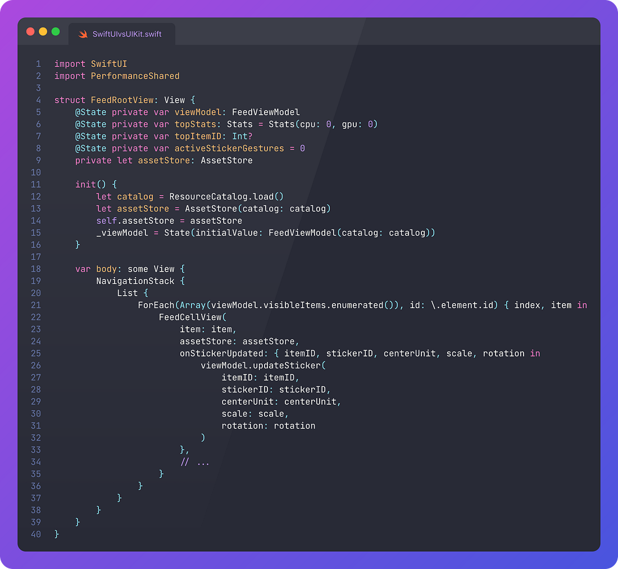Image resolution: width=618 pixels, height=569 pixels.
Task: Click 'stickerID: stickerID,' on line 28
Action: click(276, 390)
